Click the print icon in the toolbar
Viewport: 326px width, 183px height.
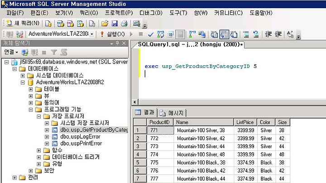tap(124, 24)
